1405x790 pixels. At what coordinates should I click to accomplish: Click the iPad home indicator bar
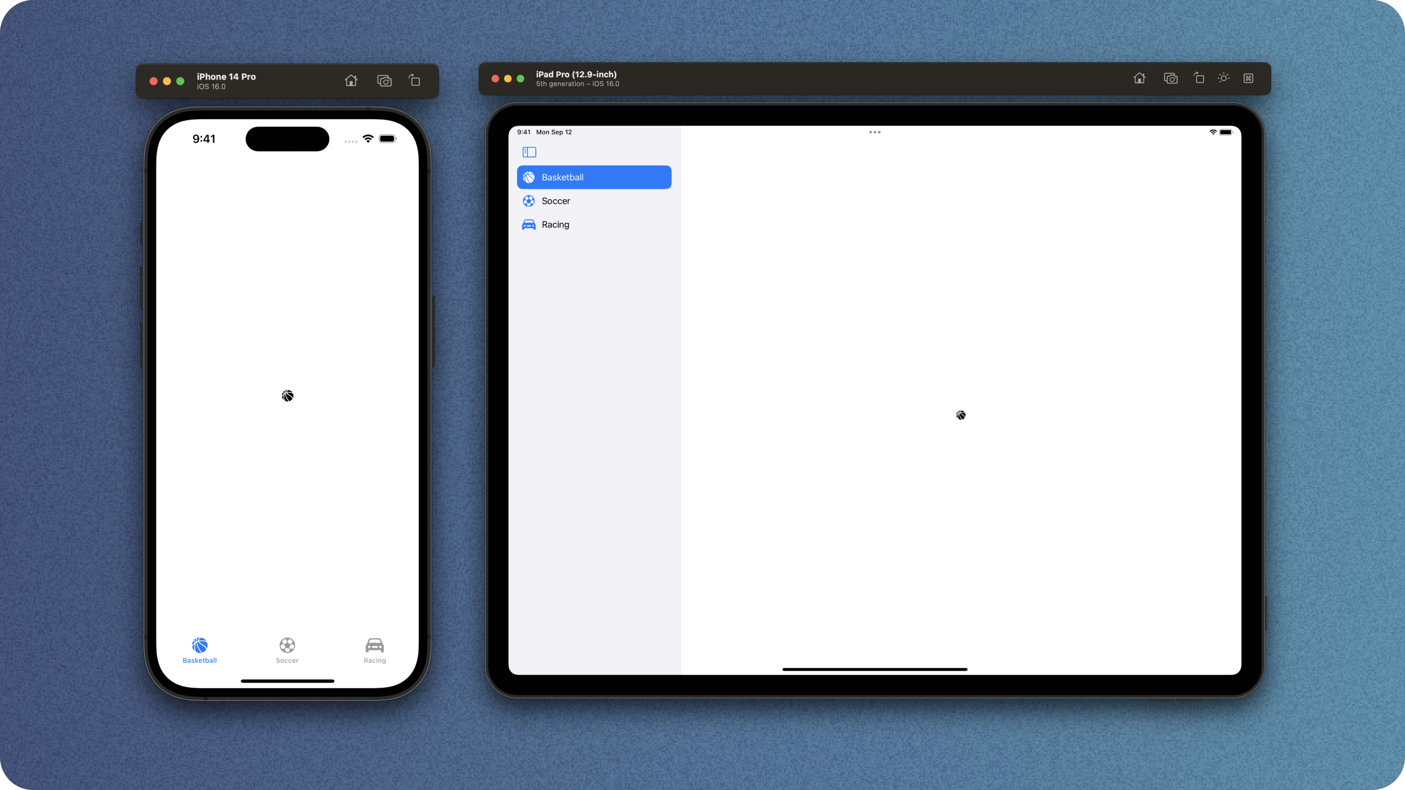point(874,669)
